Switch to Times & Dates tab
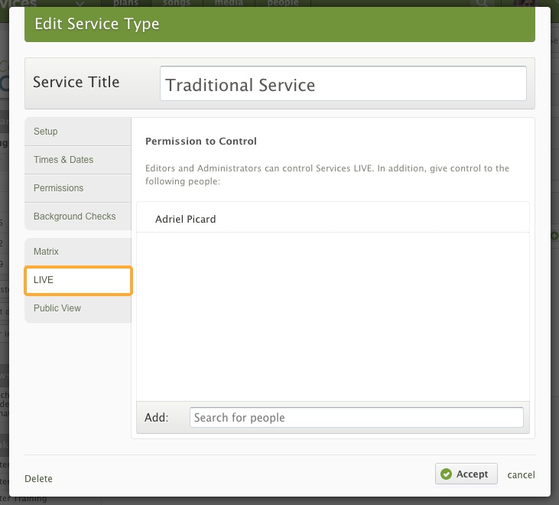 pyautogui.click(x=78, y=160)
